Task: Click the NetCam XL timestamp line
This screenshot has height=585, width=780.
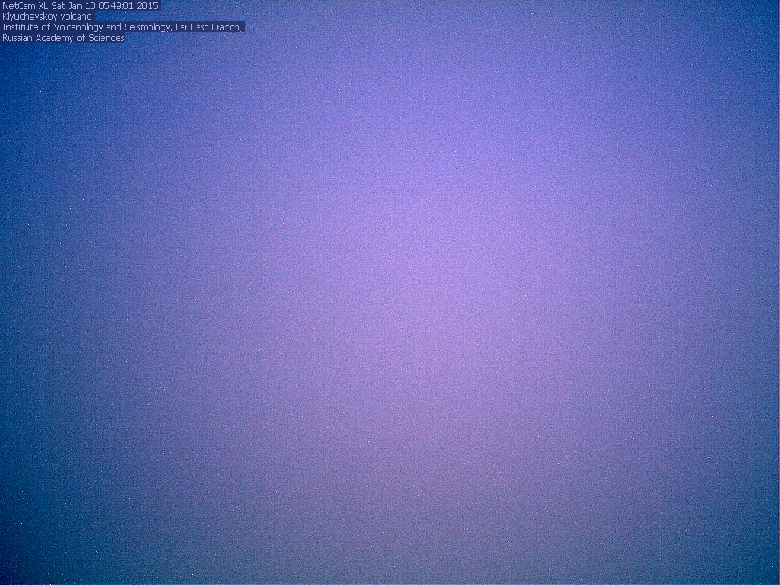Action: [x=80, y=6]
